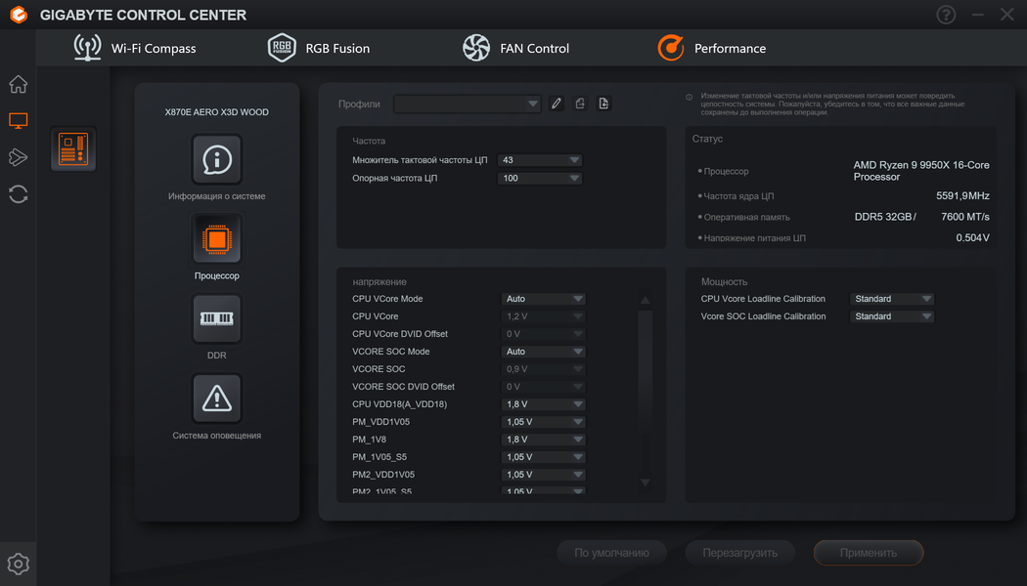Image resolution: width=1027 pixels, height=586 pixels.
Task: Click the orange monitor icon in sidebar
Action: tap(18, 121)
